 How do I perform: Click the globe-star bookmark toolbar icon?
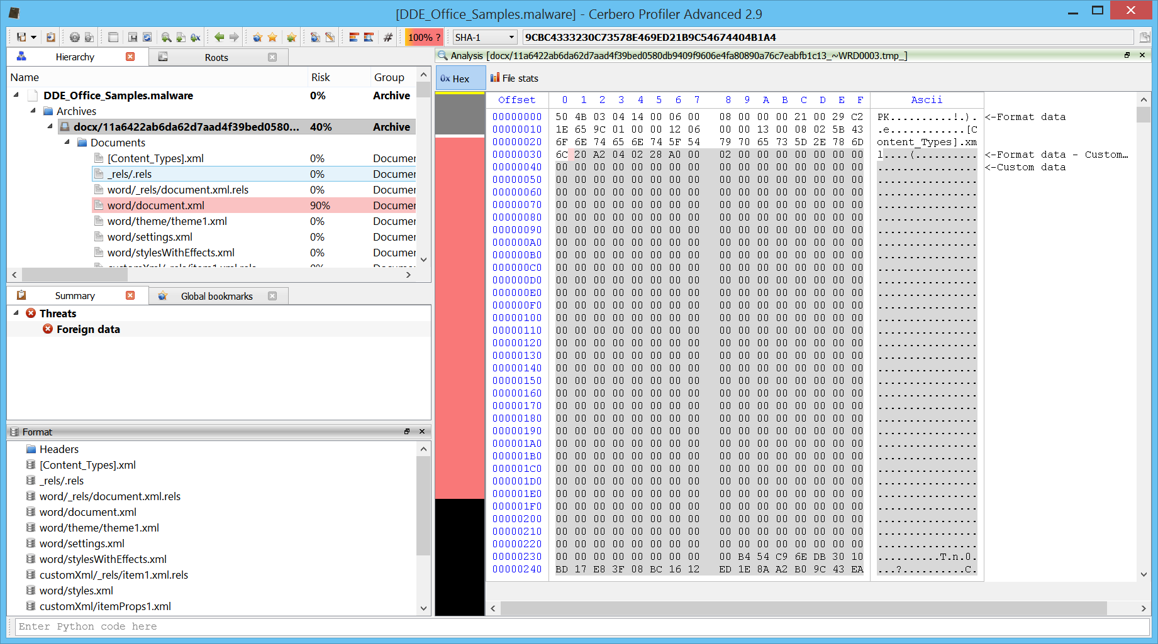(257, 37)
